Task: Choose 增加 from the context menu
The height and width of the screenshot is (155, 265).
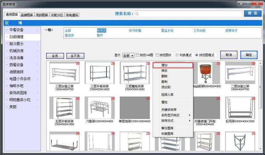Action: coord(173,65)
